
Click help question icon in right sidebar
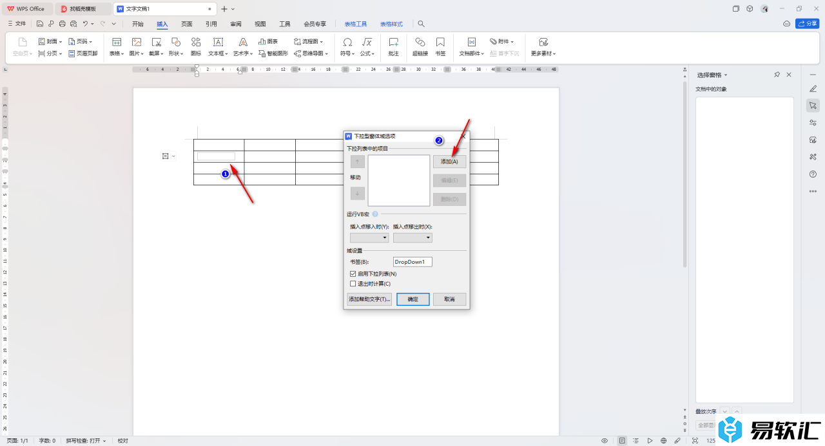[813, 174]
